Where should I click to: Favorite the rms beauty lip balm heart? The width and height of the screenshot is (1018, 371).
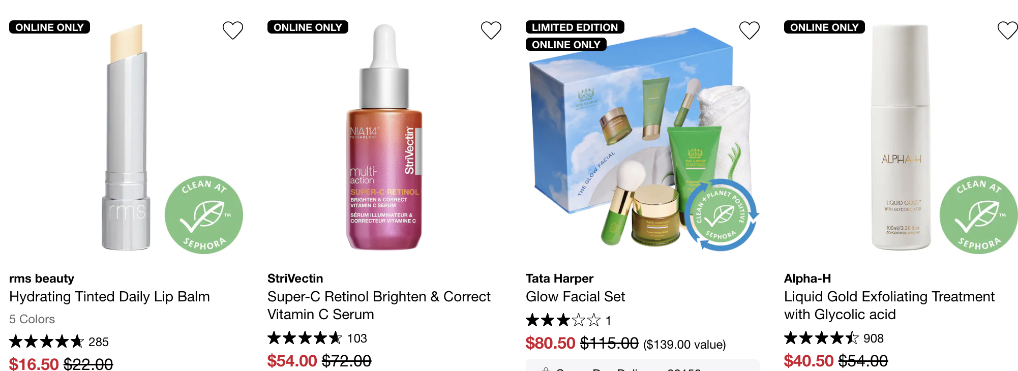point(233,30)
